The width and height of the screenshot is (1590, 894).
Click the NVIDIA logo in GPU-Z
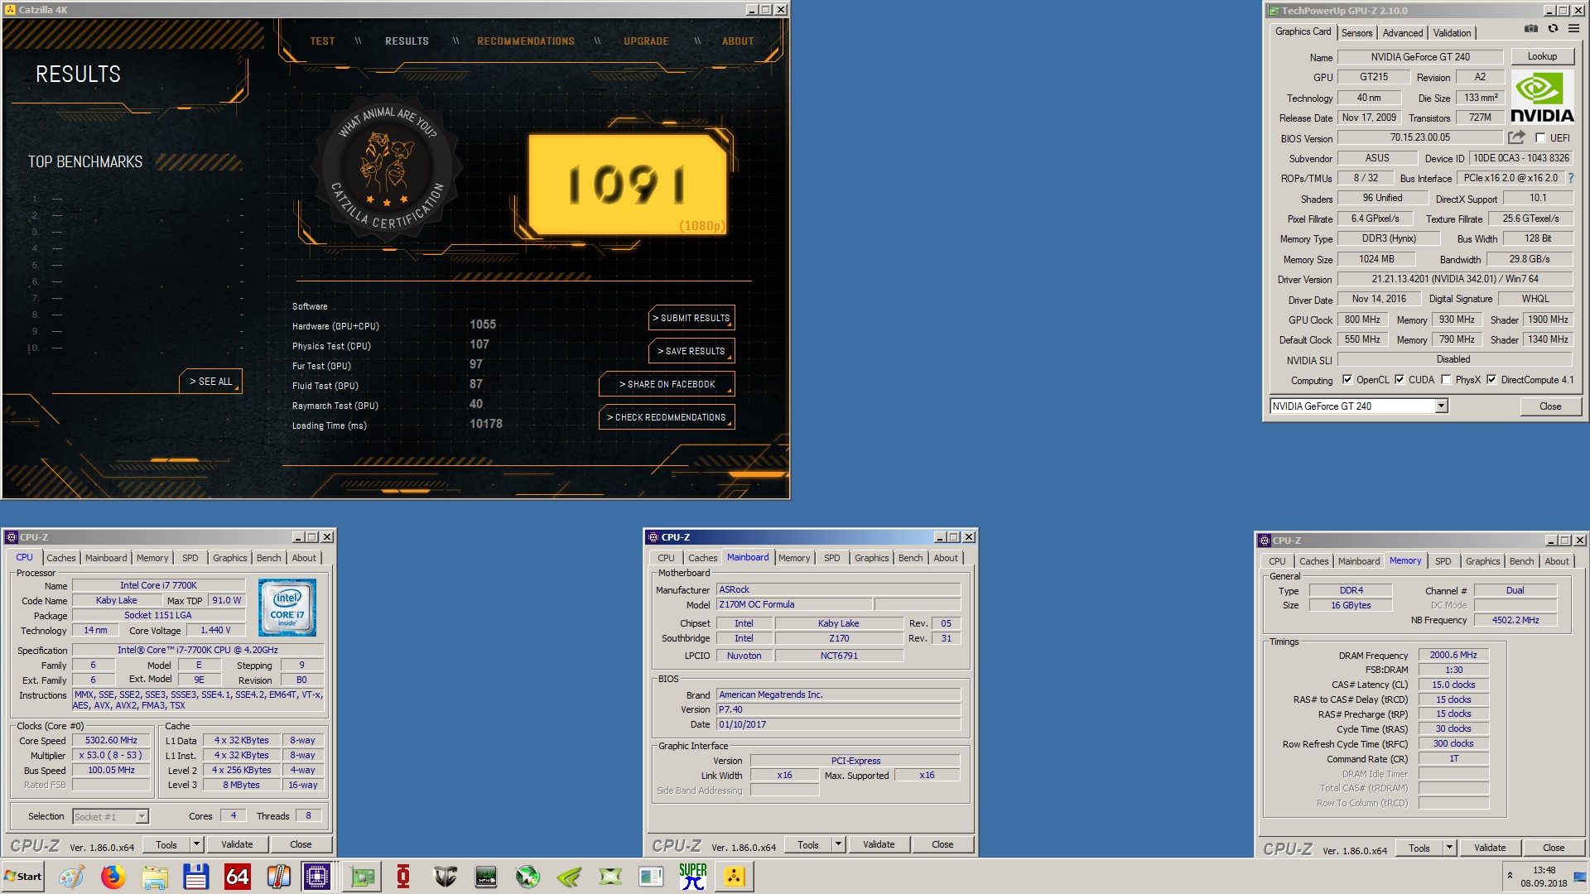[1541, 98]
